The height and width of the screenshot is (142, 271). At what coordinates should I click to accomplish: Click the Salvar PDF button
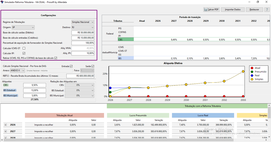pos(211,9)
